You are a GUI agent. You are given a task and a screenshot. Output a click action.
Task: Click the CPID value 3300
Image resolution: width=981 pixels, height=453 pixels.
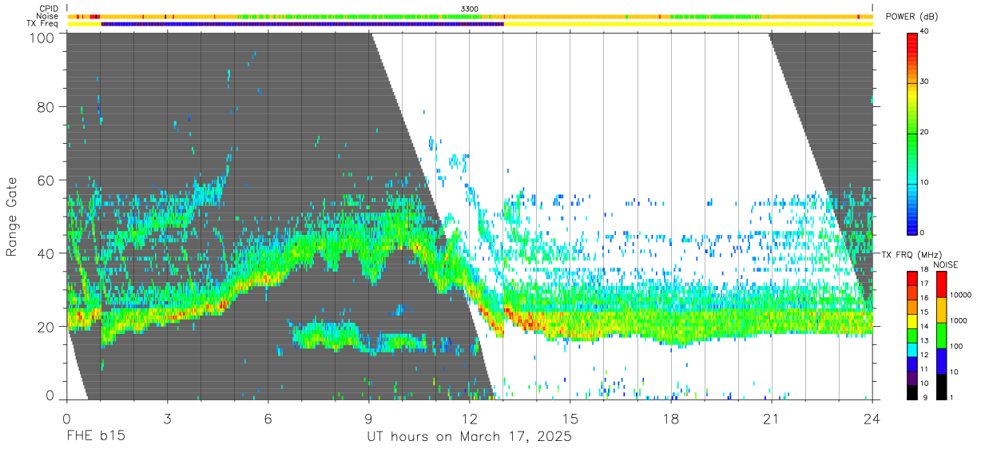(x=470, y=8)
